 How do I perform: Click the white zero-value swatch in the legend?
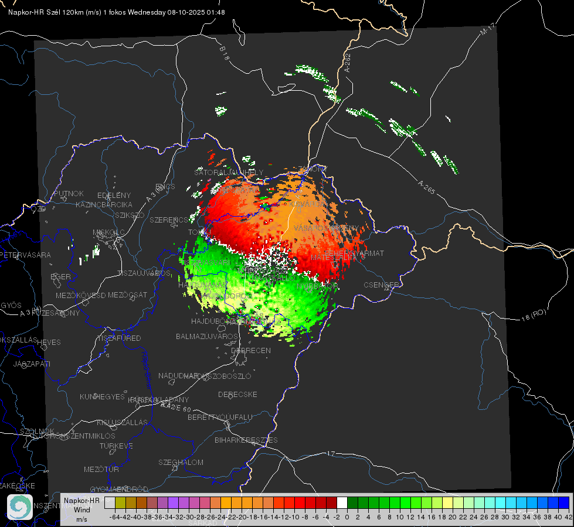[x=342, y=503]
